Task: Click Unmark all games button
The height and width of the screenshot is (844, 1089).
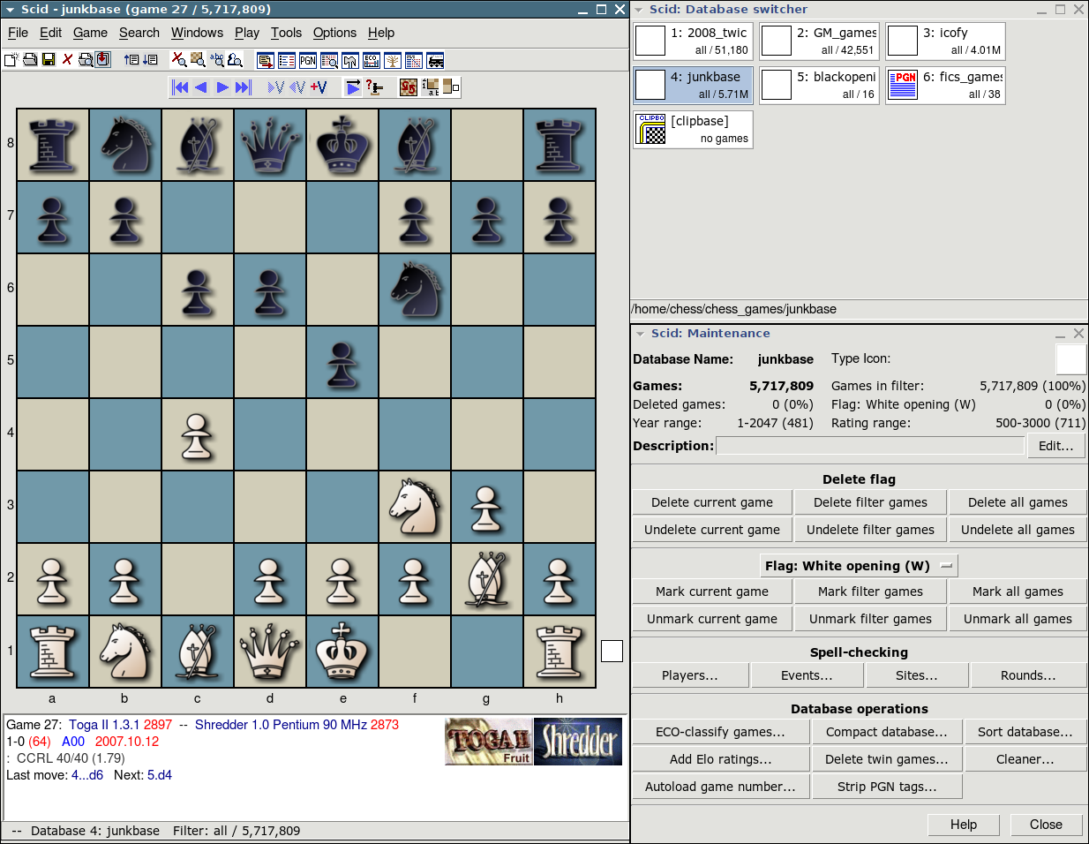Action: click(x=1018, y=619)
